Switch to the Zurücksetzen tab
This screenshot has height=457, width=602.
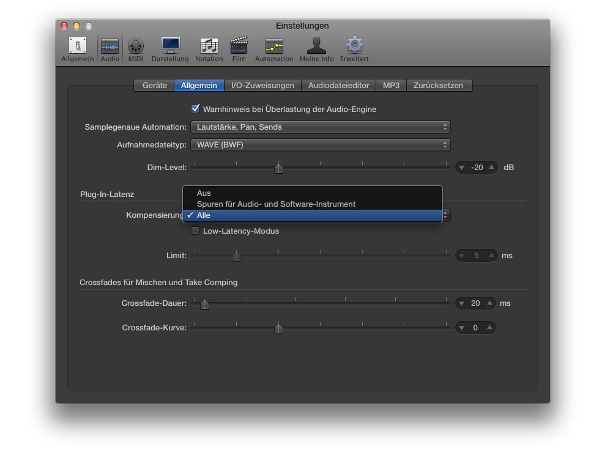[439, 85]
